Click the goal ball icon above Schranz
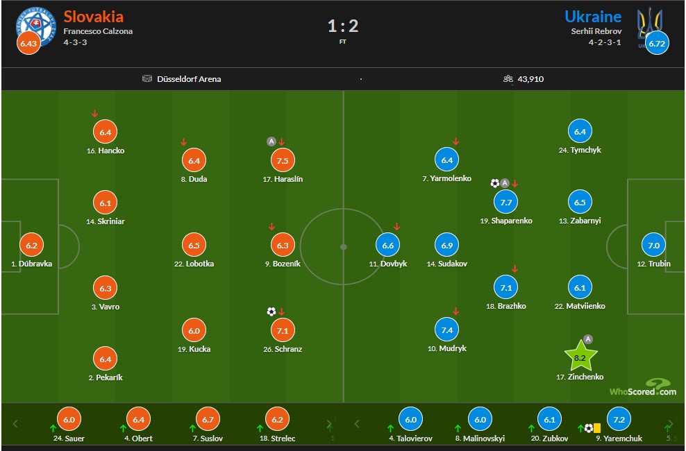Screen dimensions: 686x451 pos(271,312)
